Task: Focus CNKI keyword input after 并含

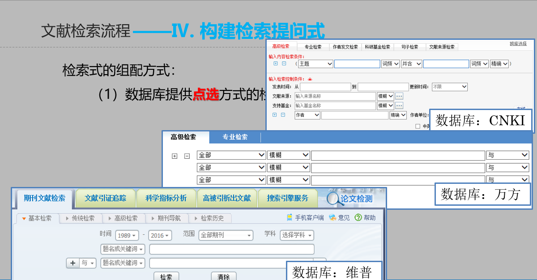Action: coord(446,64)
